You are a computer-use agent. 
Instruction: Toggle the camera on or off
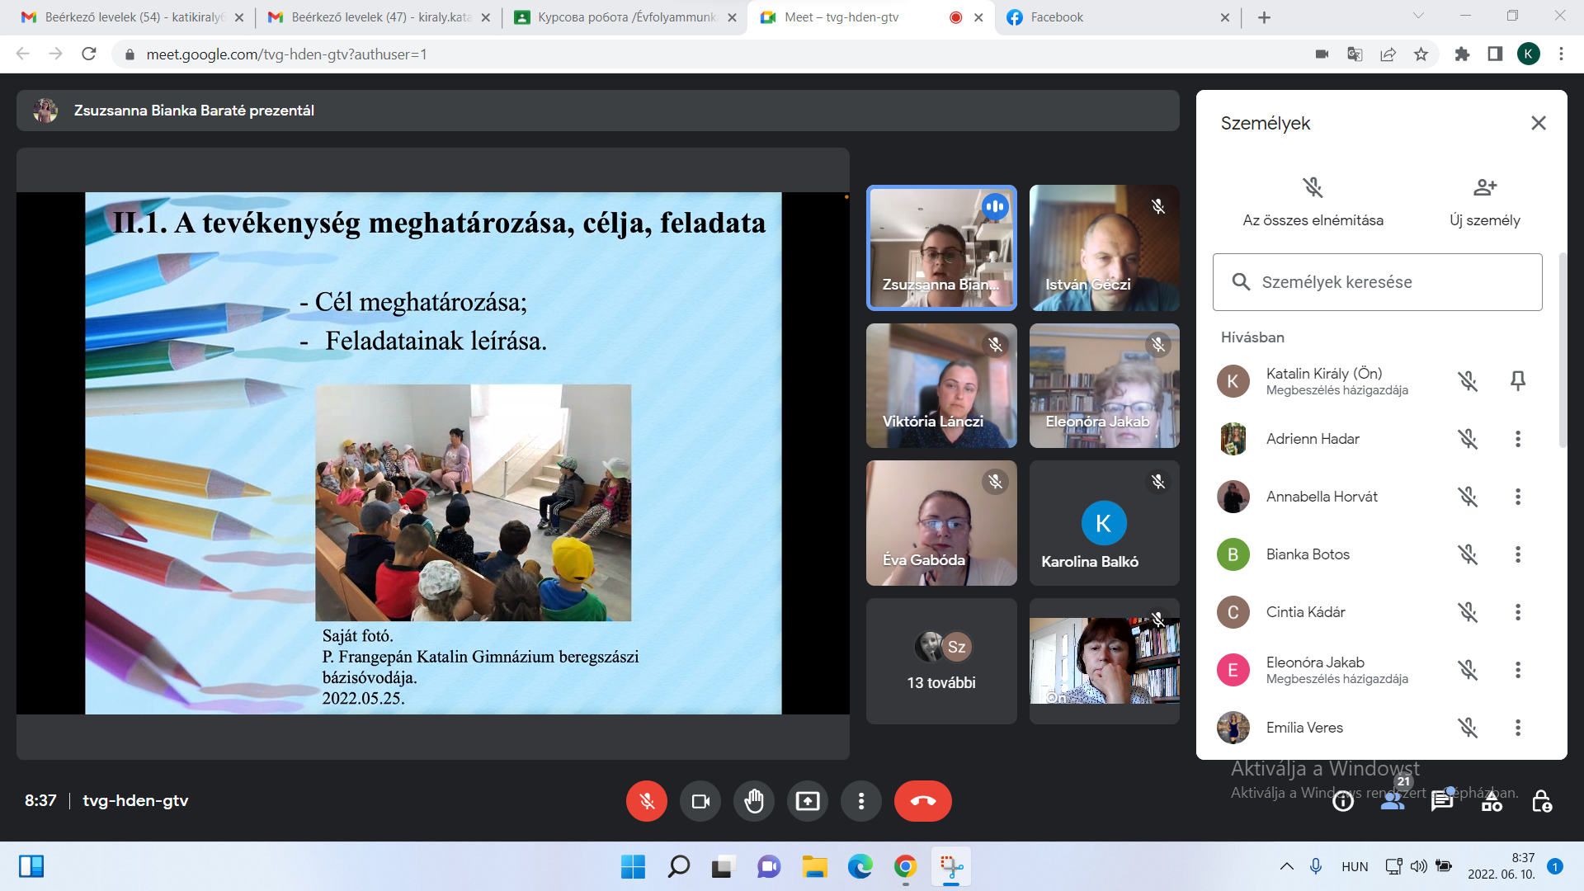(x=700, y=801)
